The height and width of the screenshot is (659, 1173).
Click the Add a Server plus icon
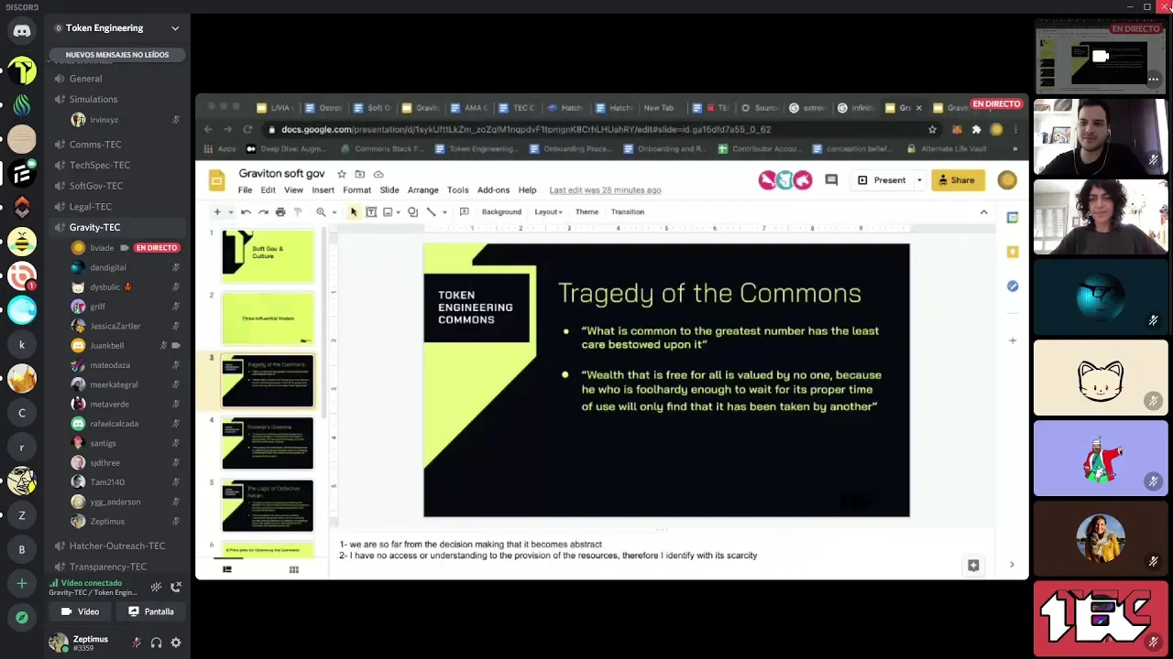[22, 583]
